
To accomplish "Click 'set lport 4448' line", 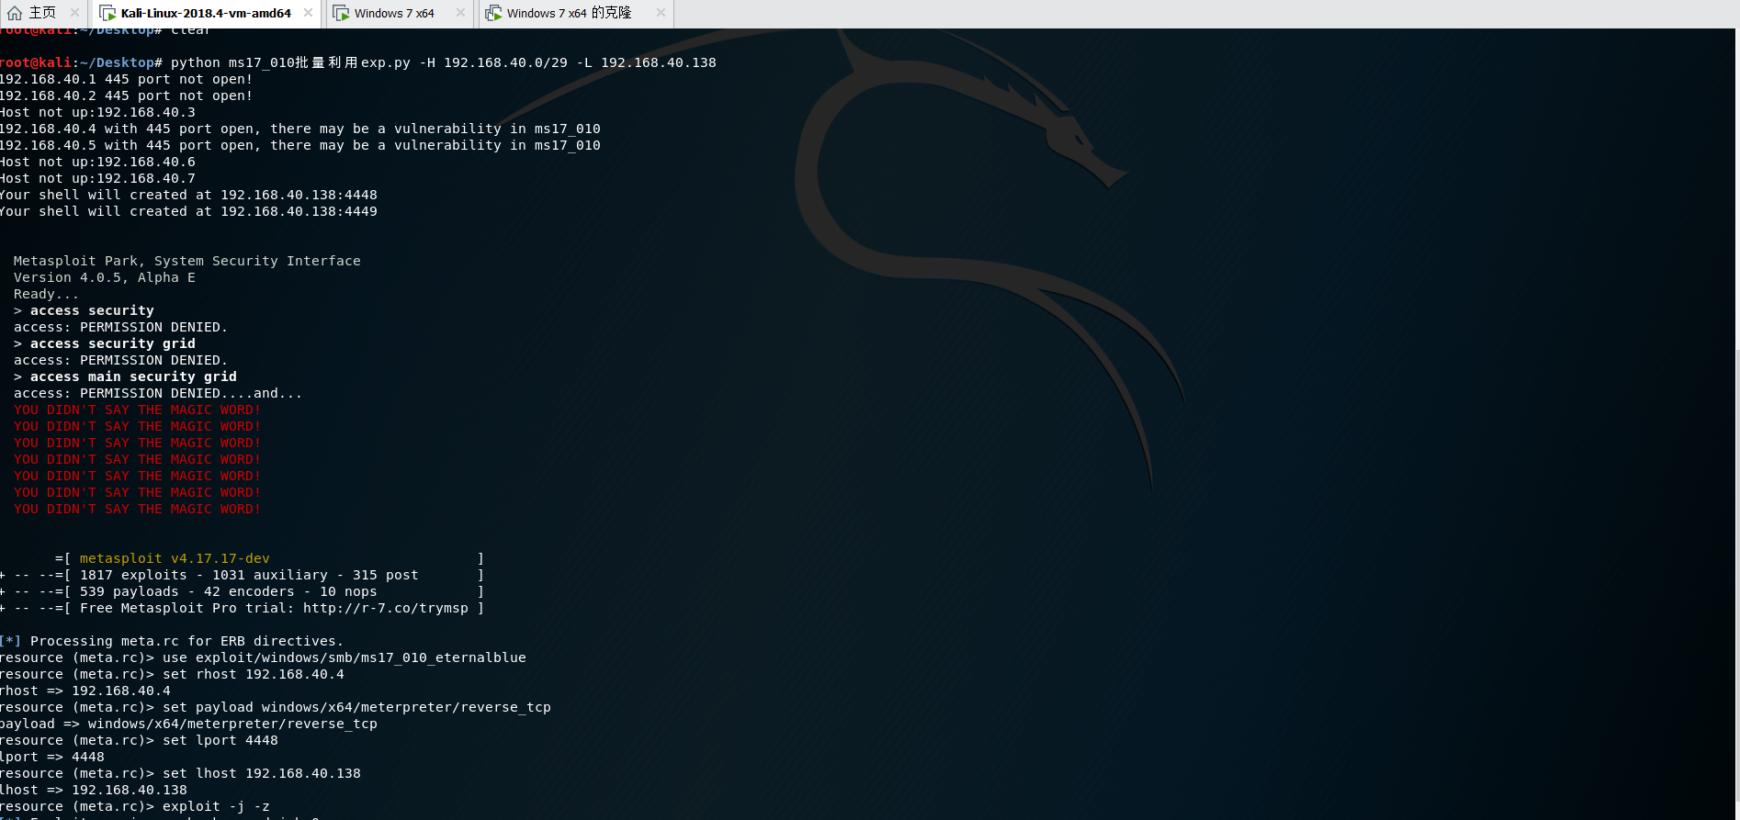I will point(140,740).
